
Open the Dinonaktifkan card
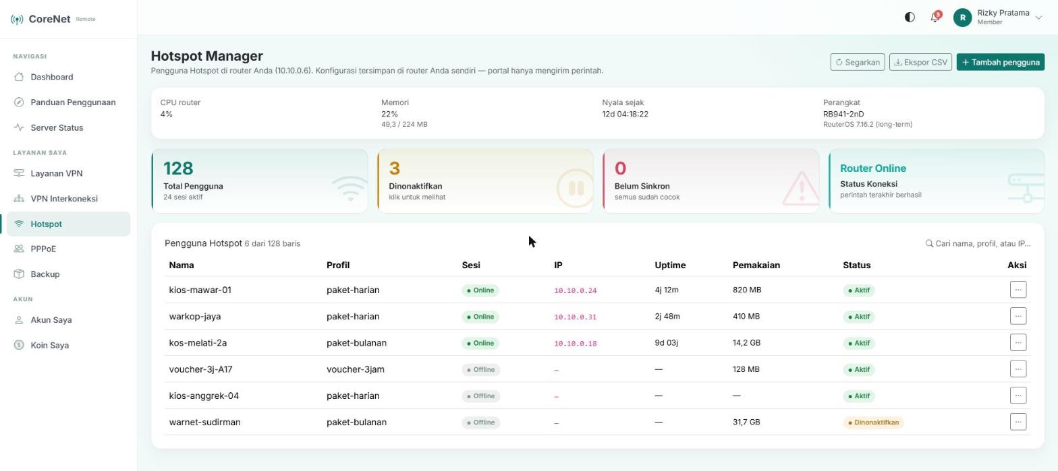pyautogui.click(x=485, y=181)
